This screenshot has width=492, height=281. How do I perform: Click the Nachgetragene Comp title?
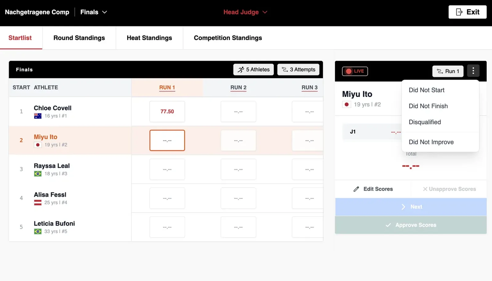click(x=37, y=12)
